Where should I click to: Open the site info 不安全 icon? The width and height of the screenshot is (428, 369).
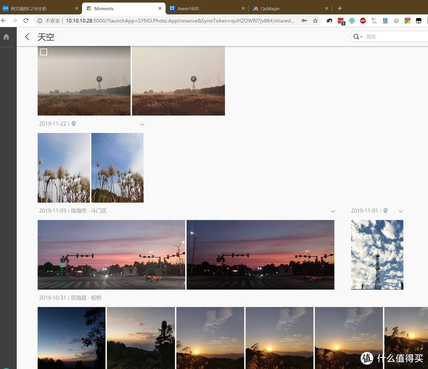tap(40, 21)
